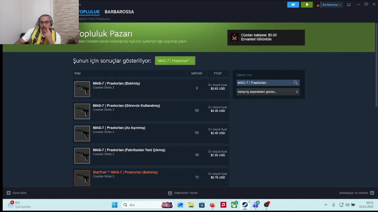Screen dimensions: 378x212
Task: Click the $3.63 USD lowest price
Action: 218,89
